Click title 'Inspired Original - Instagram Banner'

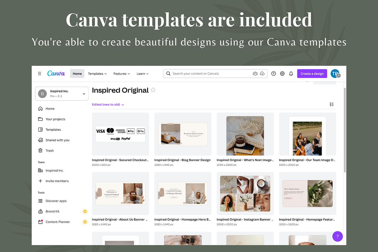[x=245, y=220]
